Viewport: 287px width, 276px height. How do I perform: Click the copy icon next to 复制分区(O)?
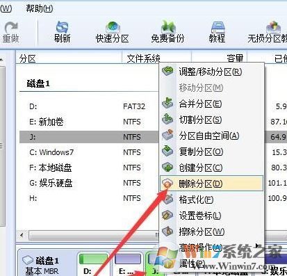click(167, 151)
